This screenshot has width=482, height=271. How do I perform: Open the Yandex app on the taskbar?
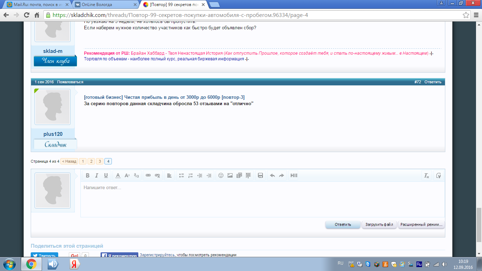tap(74, 264)
